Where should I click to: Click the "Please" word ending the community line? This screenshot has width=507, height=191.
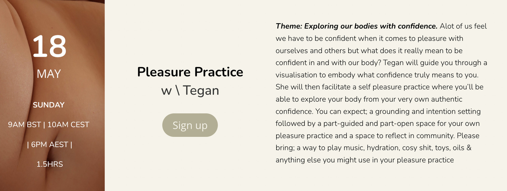(x=468, y=136)
